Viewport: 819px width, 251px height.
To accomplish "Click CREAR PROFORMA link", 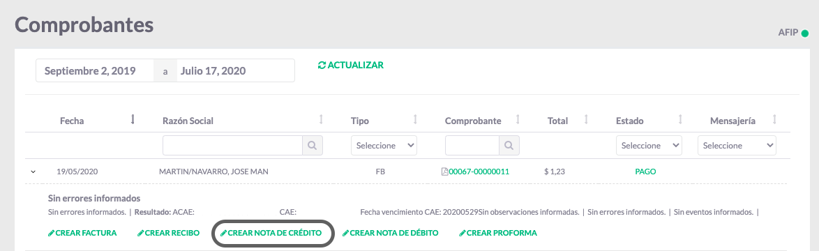I will pyautogui.click(x=498, y=233).
